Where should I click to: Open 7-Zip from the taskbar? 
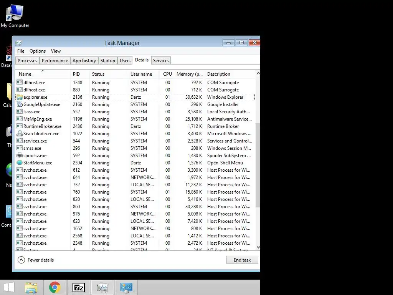78,287
